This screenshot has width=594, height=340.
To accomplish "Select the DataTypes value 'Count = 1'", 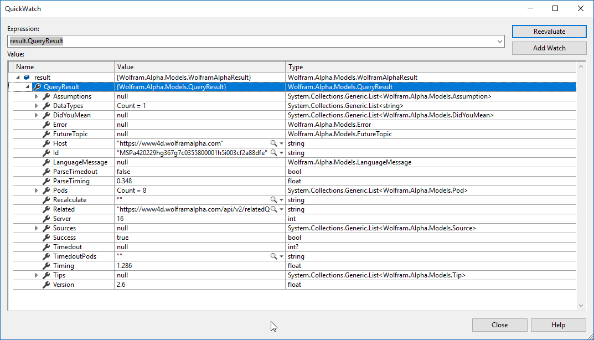I will (131, 106).
